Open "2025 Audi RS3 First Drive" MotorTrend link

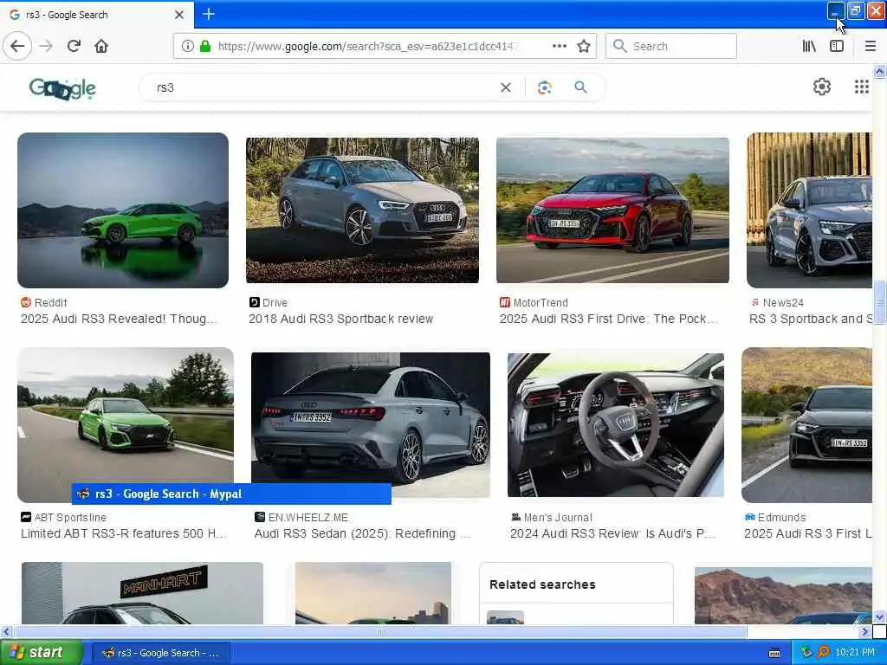[x=609, y=319]
